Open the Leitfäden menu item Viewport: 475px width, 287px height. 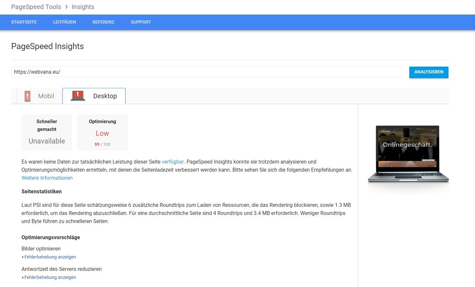(x=64, y=22)
